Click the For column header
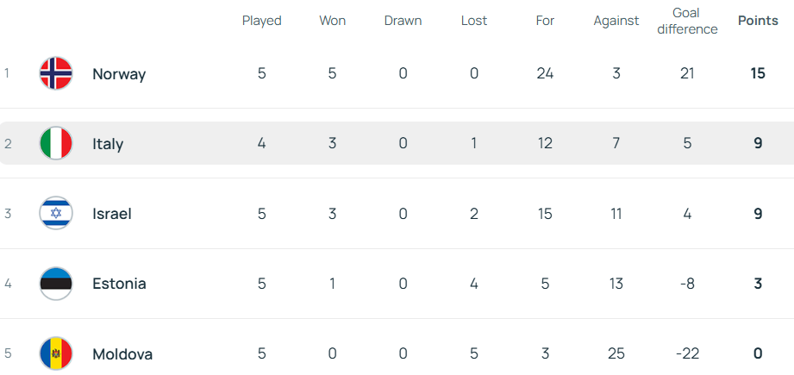 click(x=545, y=21)
